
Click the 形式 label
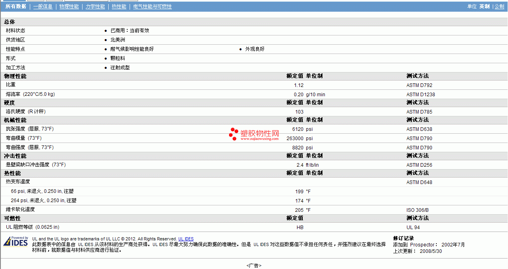(11, 58)
